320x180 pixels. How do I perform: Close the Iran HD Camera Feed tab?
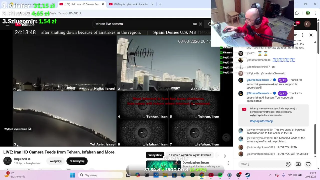click(x=103, y=4)
